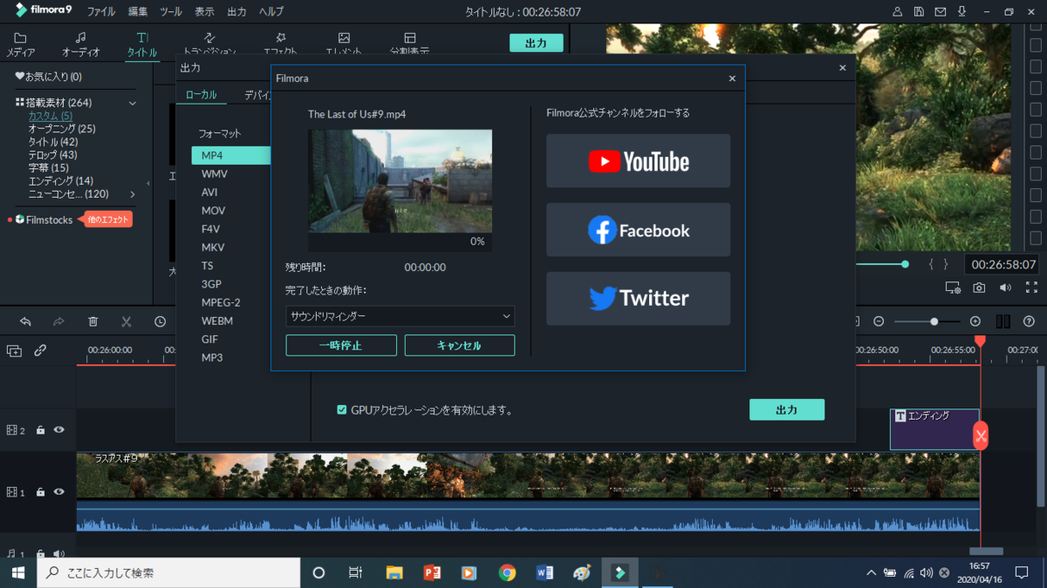
Task: Click the timeline zoom in plus icon
Action: coord(975,321)
